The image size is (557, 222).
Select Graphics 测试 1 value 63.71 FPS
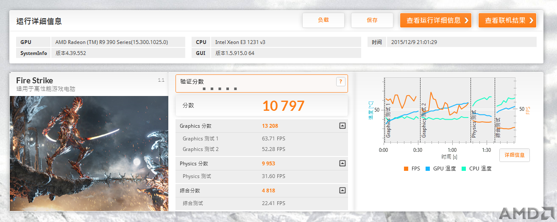274,138
